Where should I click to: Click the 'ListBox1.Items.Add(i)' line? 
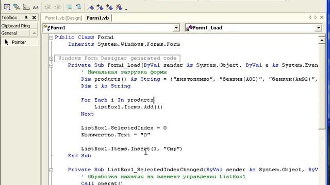[128, 107]
